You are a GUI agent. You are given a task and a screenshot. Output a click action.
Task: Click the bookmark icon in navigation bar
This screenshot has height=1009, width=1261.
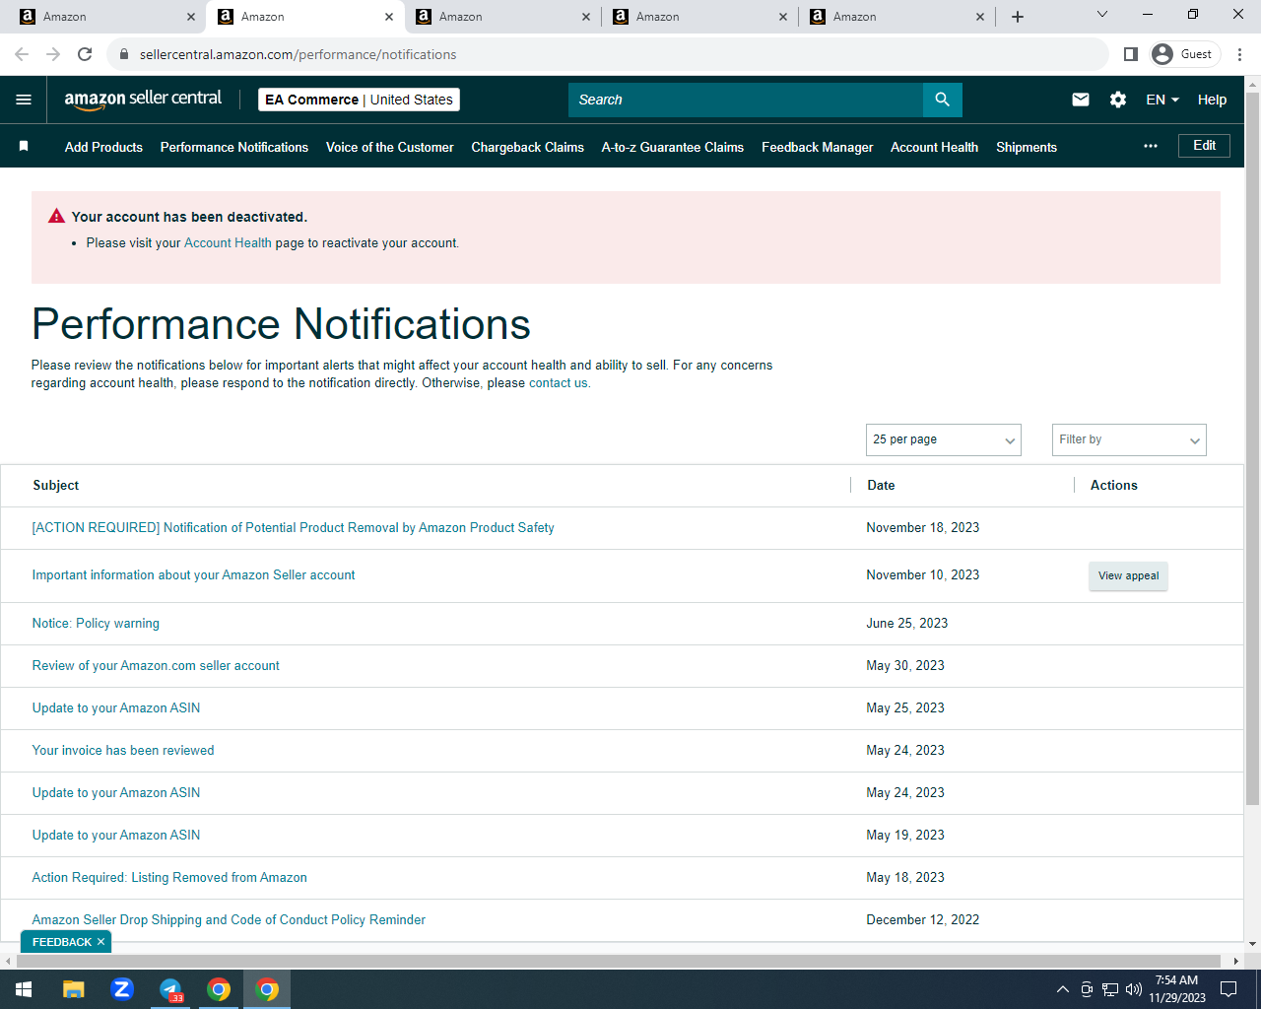(24, 146)
